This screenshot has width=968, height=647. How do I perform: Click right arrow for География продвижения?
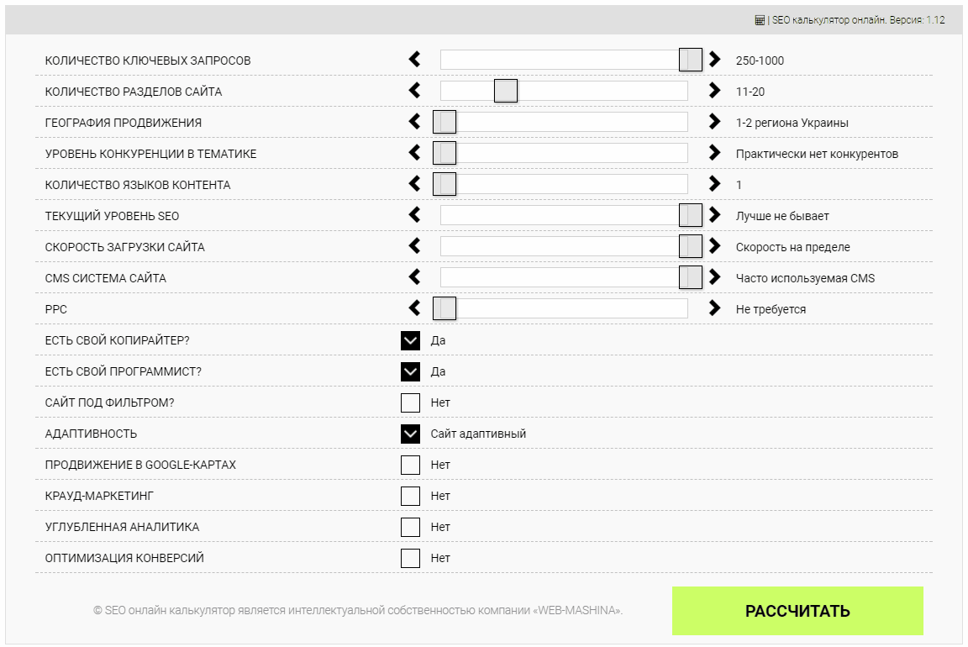click(x=714, y=121)
